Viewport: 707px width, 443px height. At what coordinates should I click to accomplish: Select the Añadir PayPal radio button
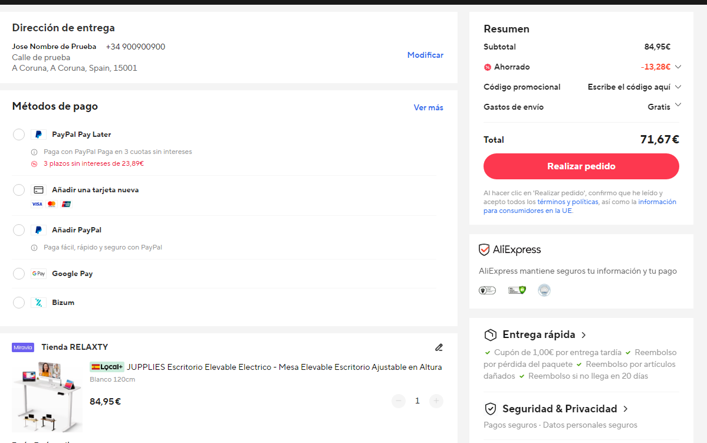point(18,230)
